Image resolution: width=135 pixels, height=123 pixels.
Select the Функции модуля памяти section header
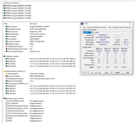[15, 98]
